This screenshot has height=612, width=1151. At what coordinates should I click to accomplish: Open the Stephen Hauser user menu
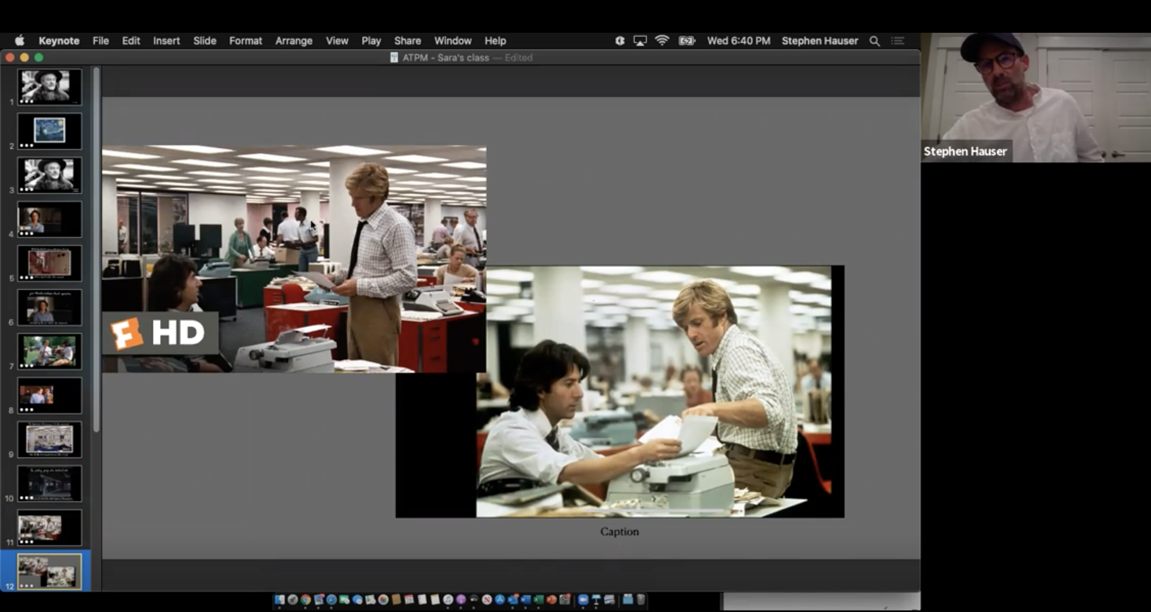[x=819, y=41]
